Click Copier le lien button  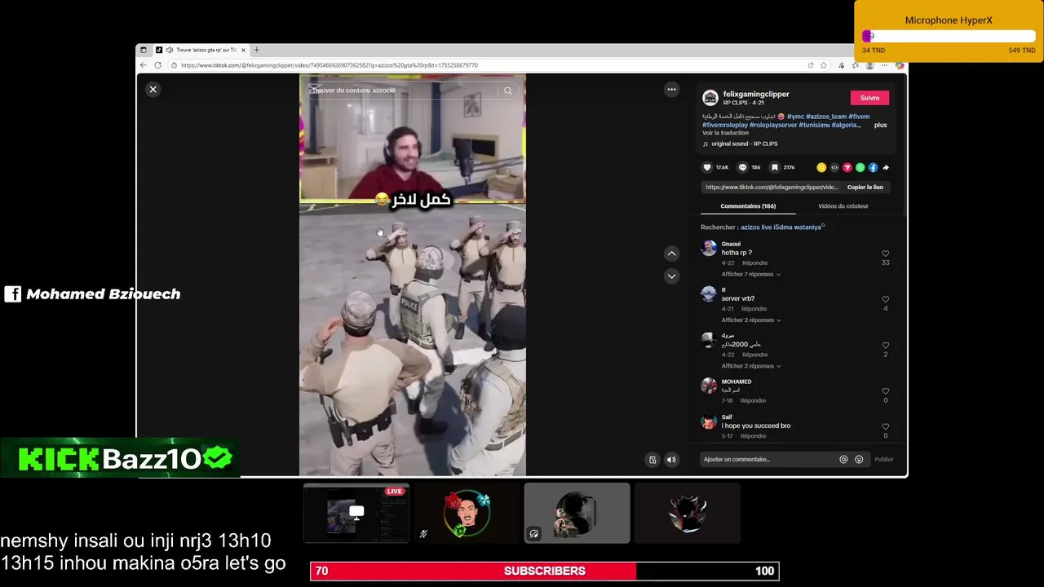coord(865,188)
